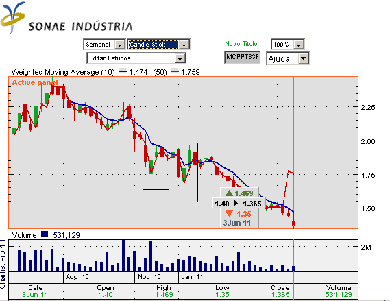Click the 1.40 open value in tooltip
The height and width of the screenshot is (301, 390).
point(222,204)
